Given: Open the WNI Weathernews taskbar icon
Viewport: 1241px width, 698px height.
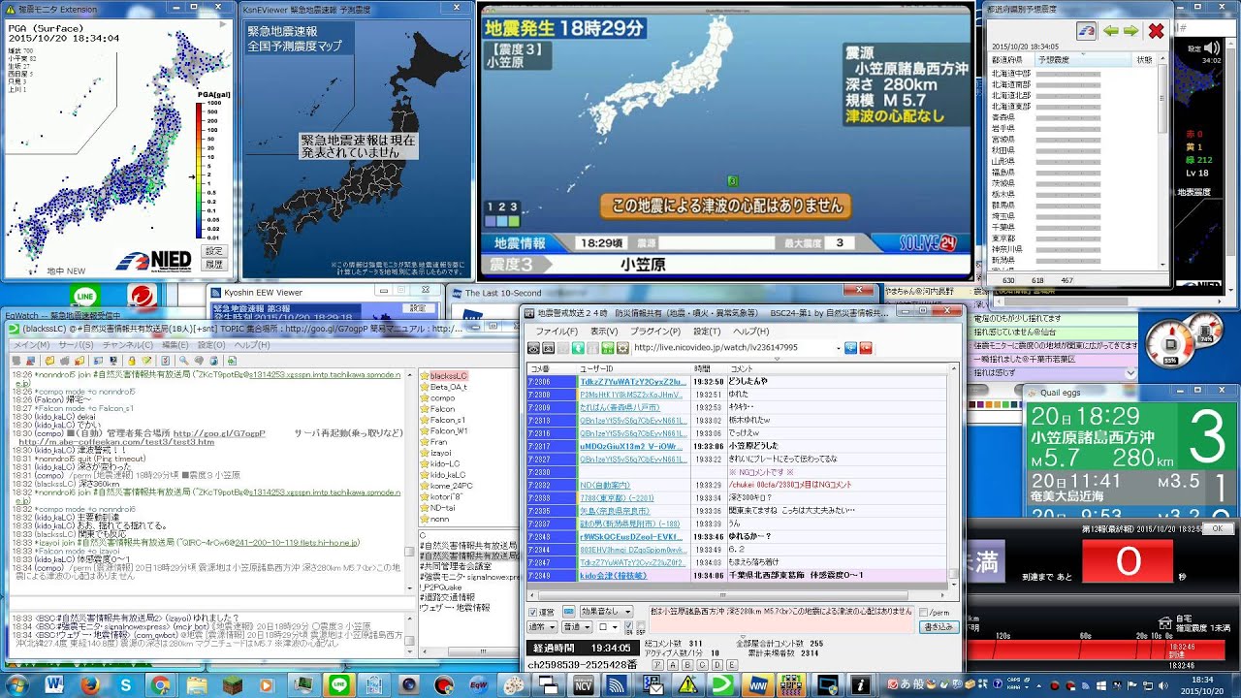Looking at the screenshot, I should (x=756, y=685).
